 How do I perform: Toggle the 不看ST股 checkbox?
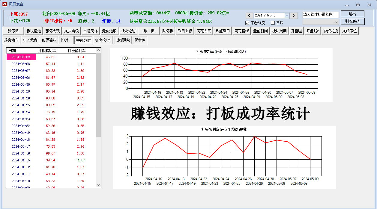pyautogui.click(x=247, y=23)
